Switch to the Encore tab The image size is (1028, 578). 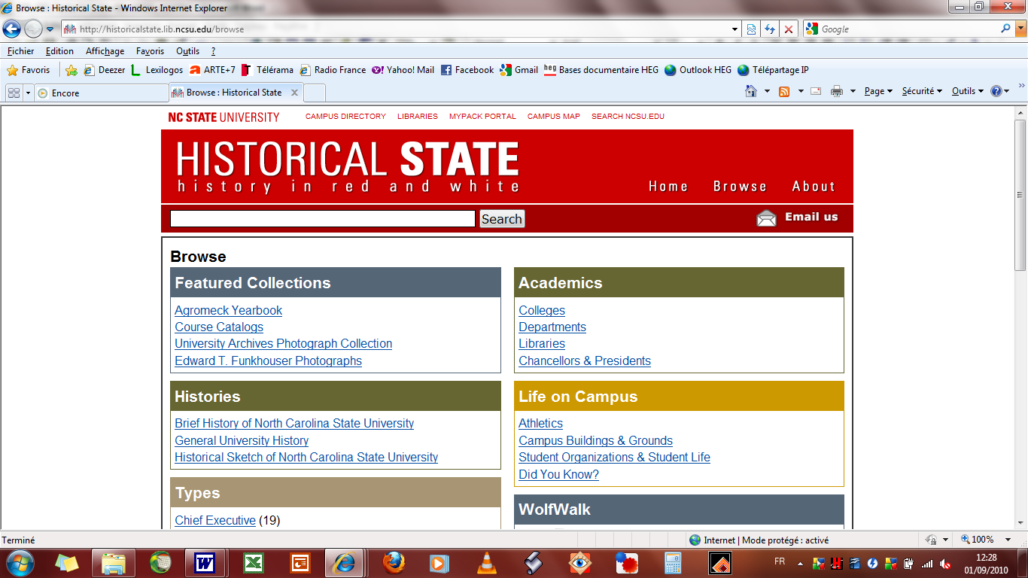(102, 93)
